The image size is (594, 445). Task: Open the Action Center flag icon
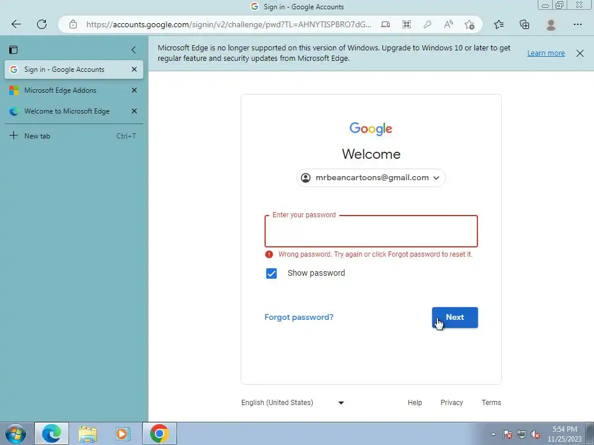click(508, 434)
